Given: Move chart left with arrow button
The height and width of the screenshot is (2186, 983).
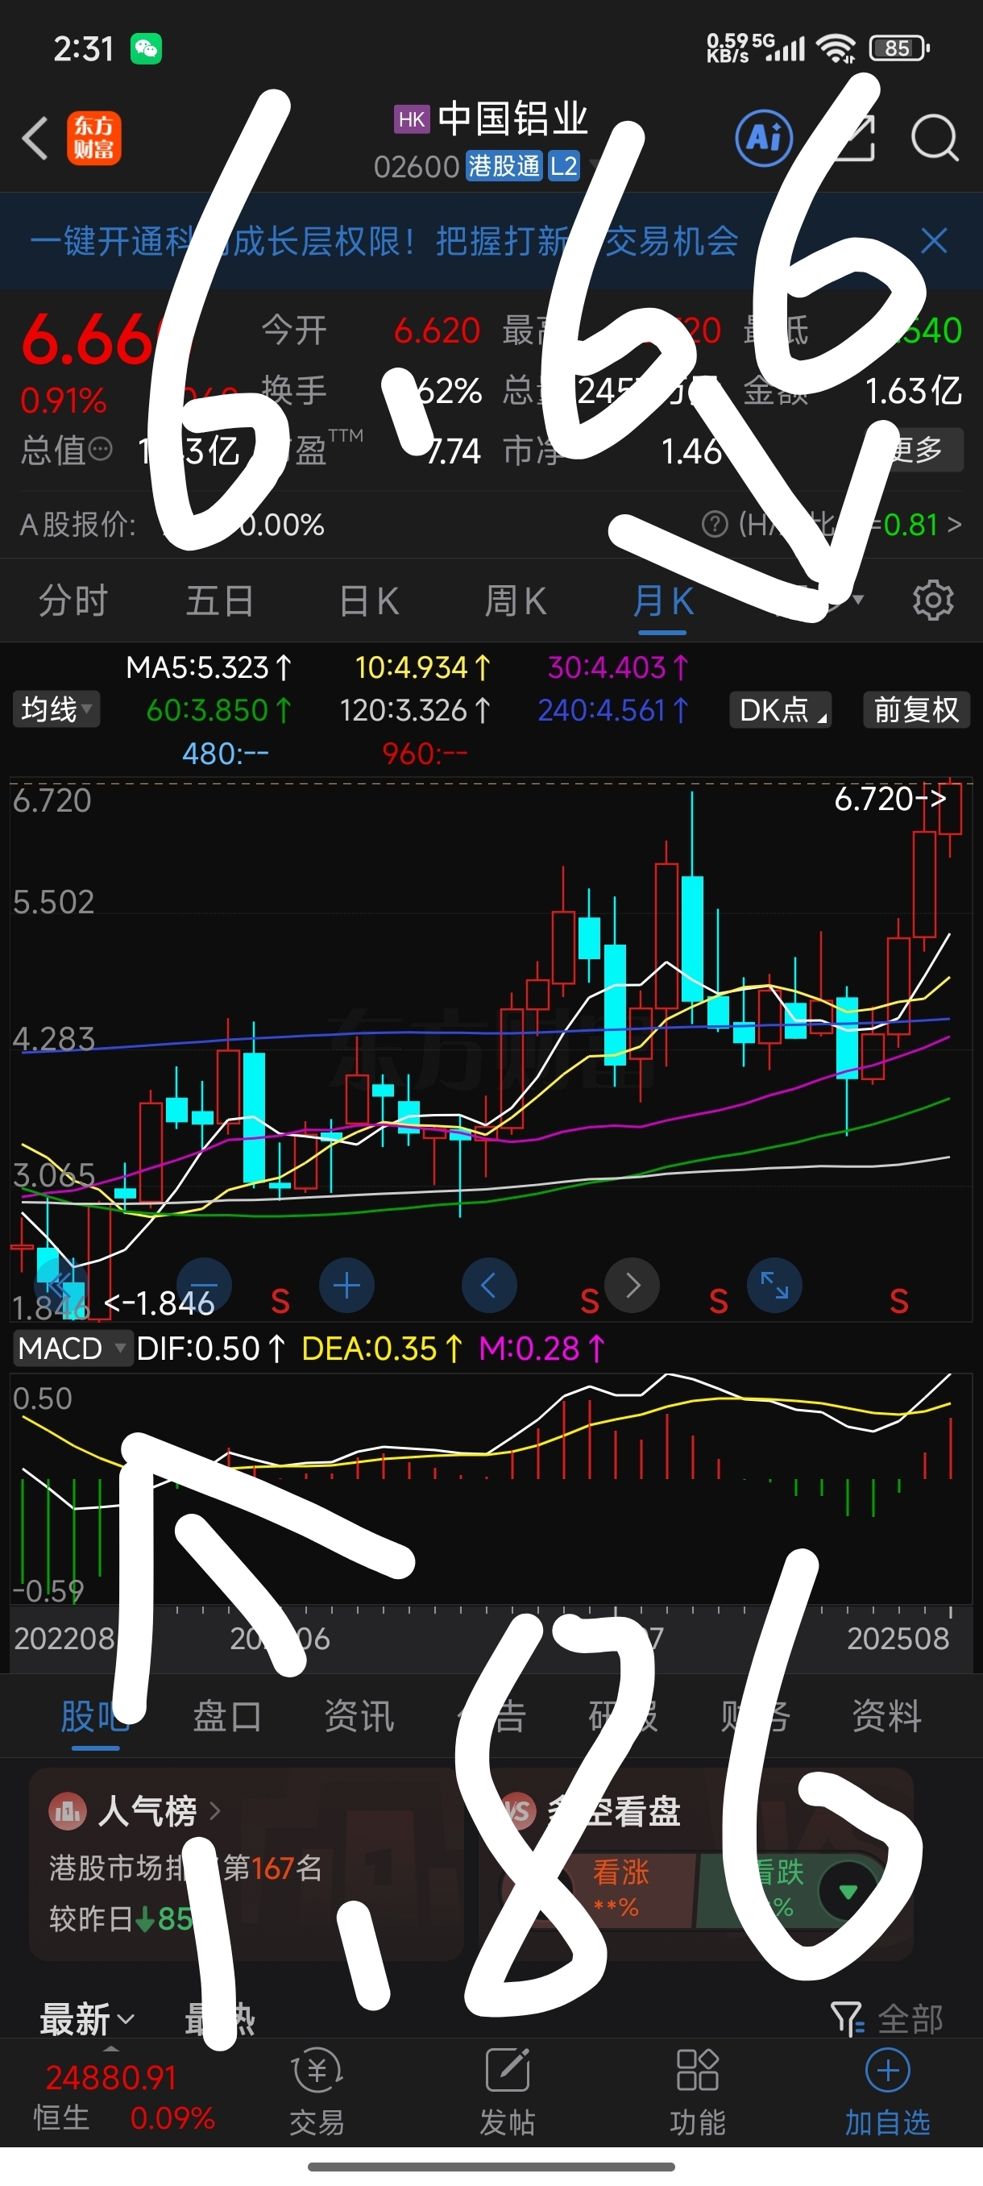Looking at the screenshot, I should pos(488,1286).
